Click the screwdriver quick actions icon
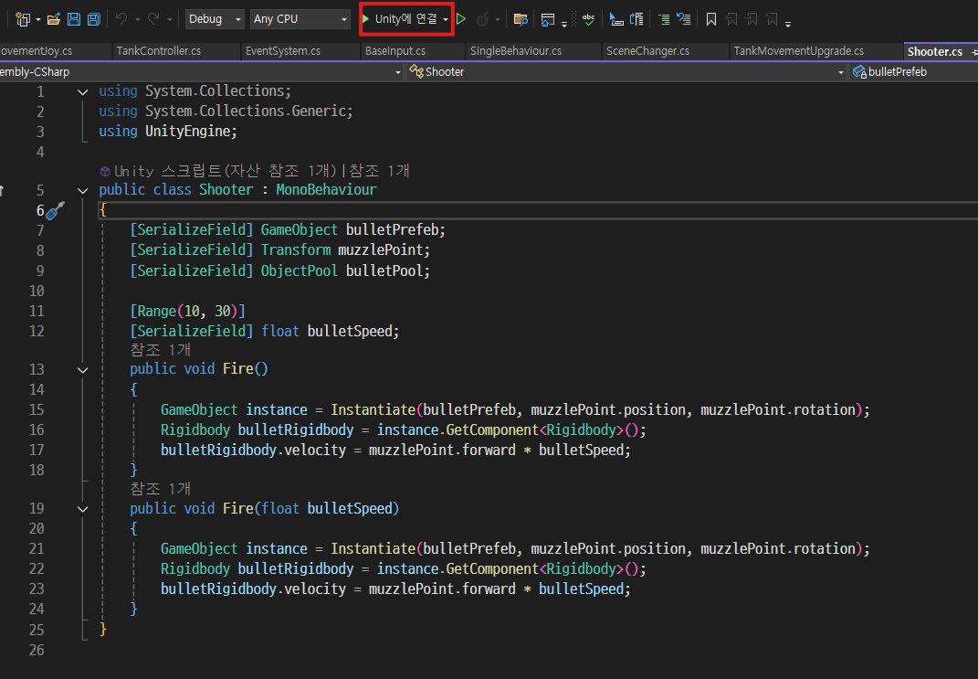This screenshot has height=679, width=978. pyautogui.click(x=56, y=211)
